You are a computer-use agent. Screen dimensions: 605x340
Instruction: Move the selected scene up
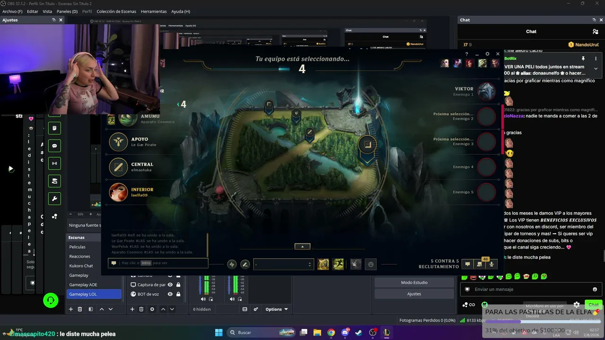coord(102,309)
